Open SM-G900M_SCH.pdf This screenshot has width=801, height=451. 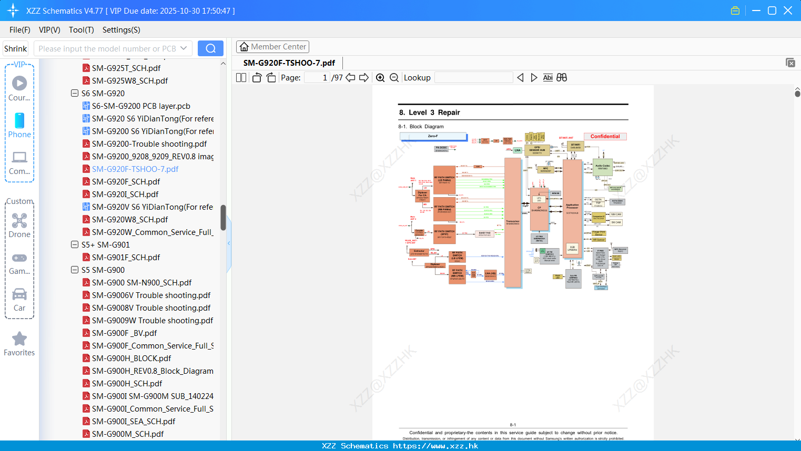click(x=128, y=434)
